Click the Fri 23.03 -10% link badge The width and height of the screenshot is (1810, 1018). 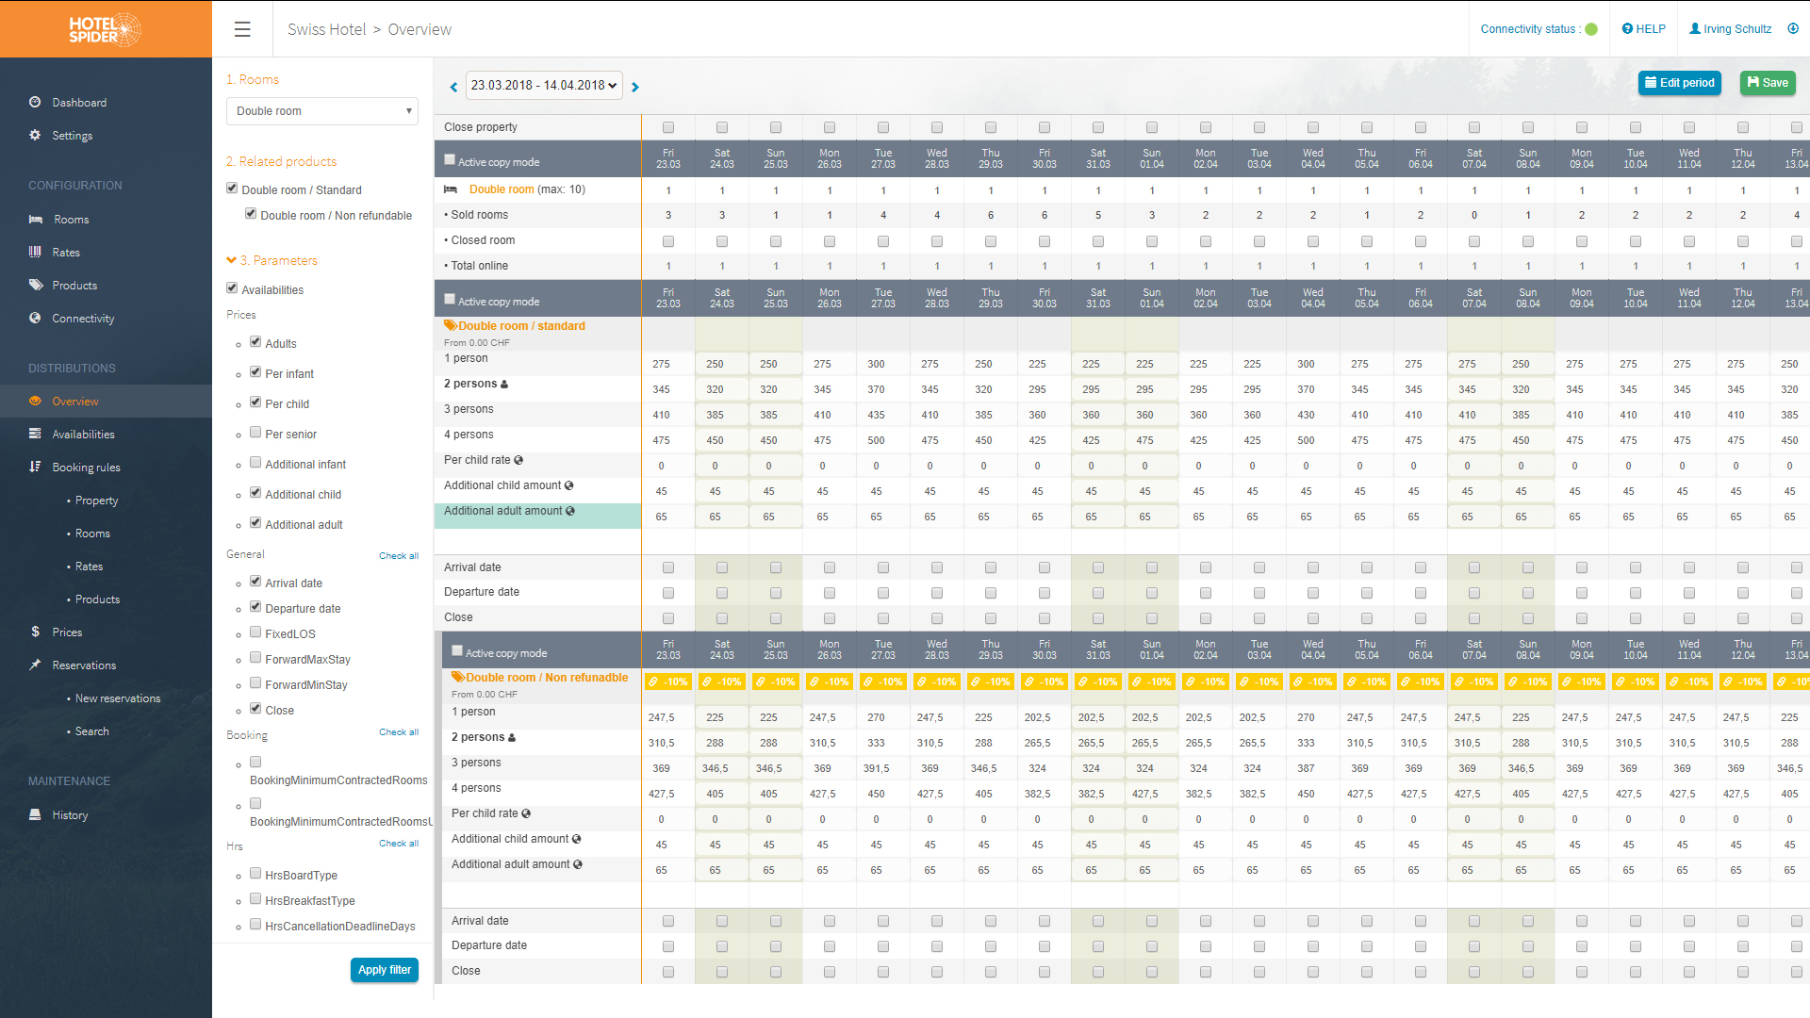(668, 681)
